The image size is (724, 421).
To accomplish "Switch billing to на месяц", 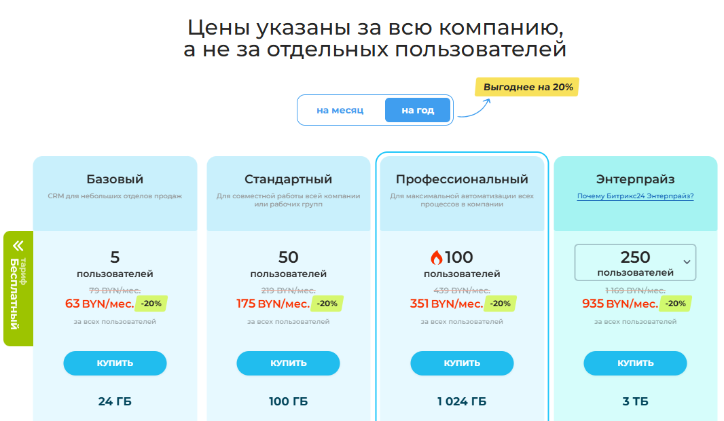I will pyautogui.click(x=340, y=110).
